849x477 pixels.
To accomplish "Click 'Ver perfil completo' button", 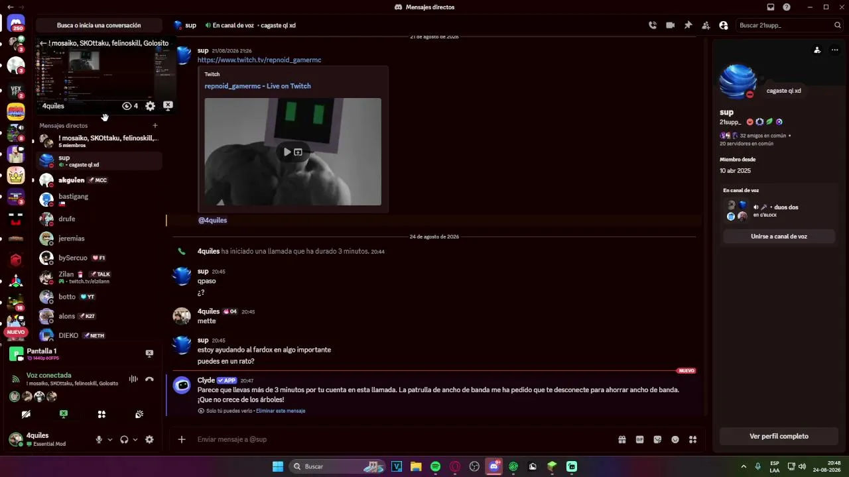I will [779, 436].
